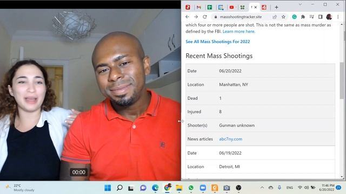Follow the Learn more here link
Image resolution: width=346 pixels, height=194 pixels.
(239, 31)
